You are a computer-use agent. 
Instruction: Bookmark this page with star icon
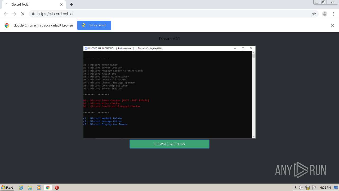(x=314, y=14)
